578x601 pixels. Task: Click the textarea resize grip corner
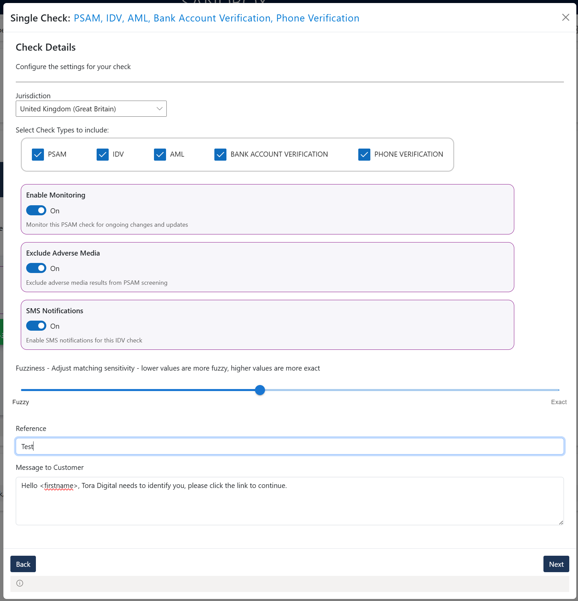(x=561, y=523)
